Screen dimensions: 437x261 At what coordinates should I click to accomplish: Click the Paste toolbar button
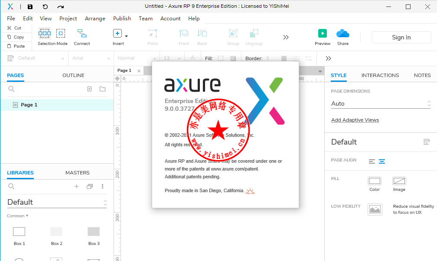pyautogui.click(x=16, y=46)
